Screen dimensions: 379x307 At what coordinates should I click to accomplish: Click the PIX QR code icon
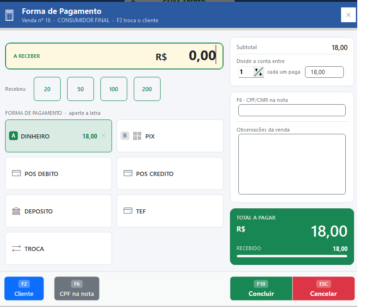point(137,136)
